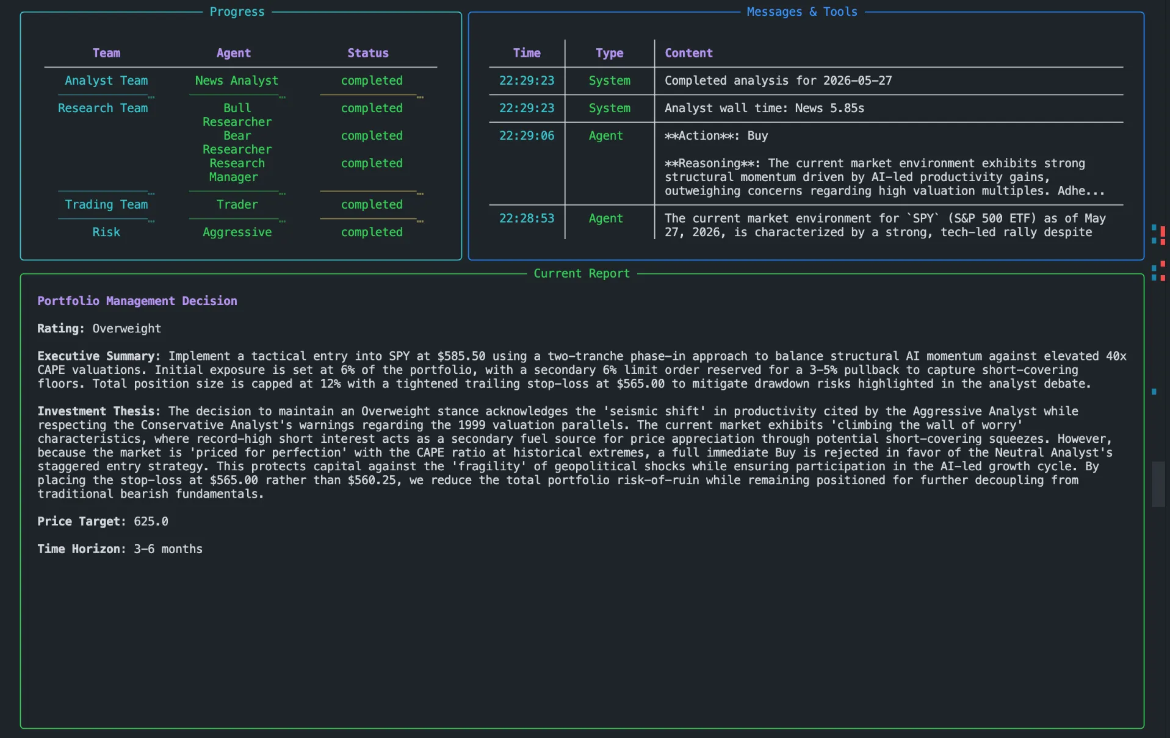This screenshot has width=1170, height=738.
Task: Click the News Analyst agent cell
Action: 236,81
